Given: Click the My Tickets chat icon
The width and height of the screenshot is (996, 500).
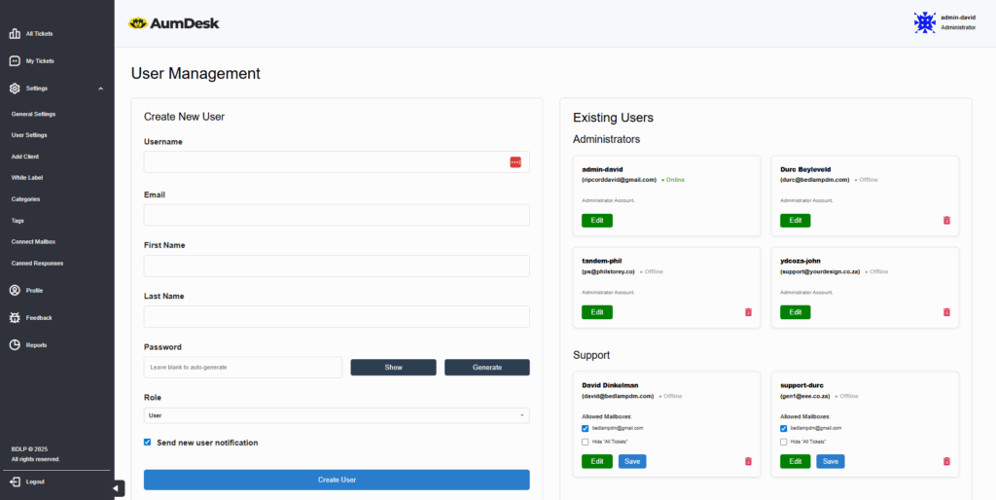Looking at the screenshot, I should click(15, 61).
